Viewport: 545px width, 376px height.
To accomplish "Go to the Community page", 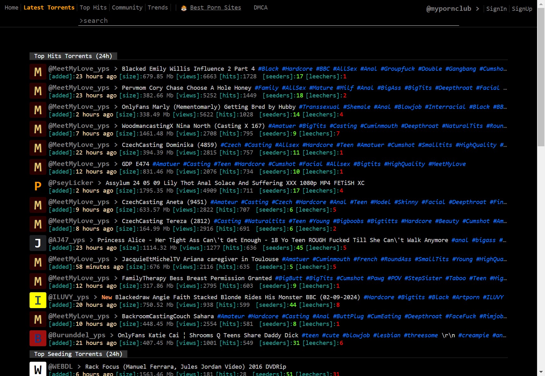I will pyautogui.click(x=127, y=8).
